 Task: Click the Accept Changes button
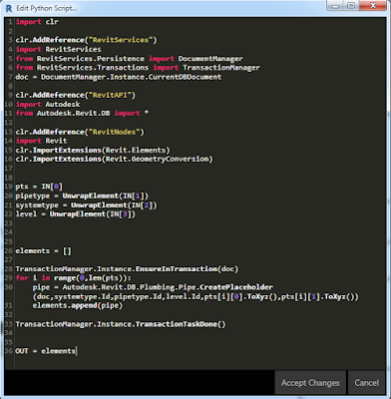310,383
